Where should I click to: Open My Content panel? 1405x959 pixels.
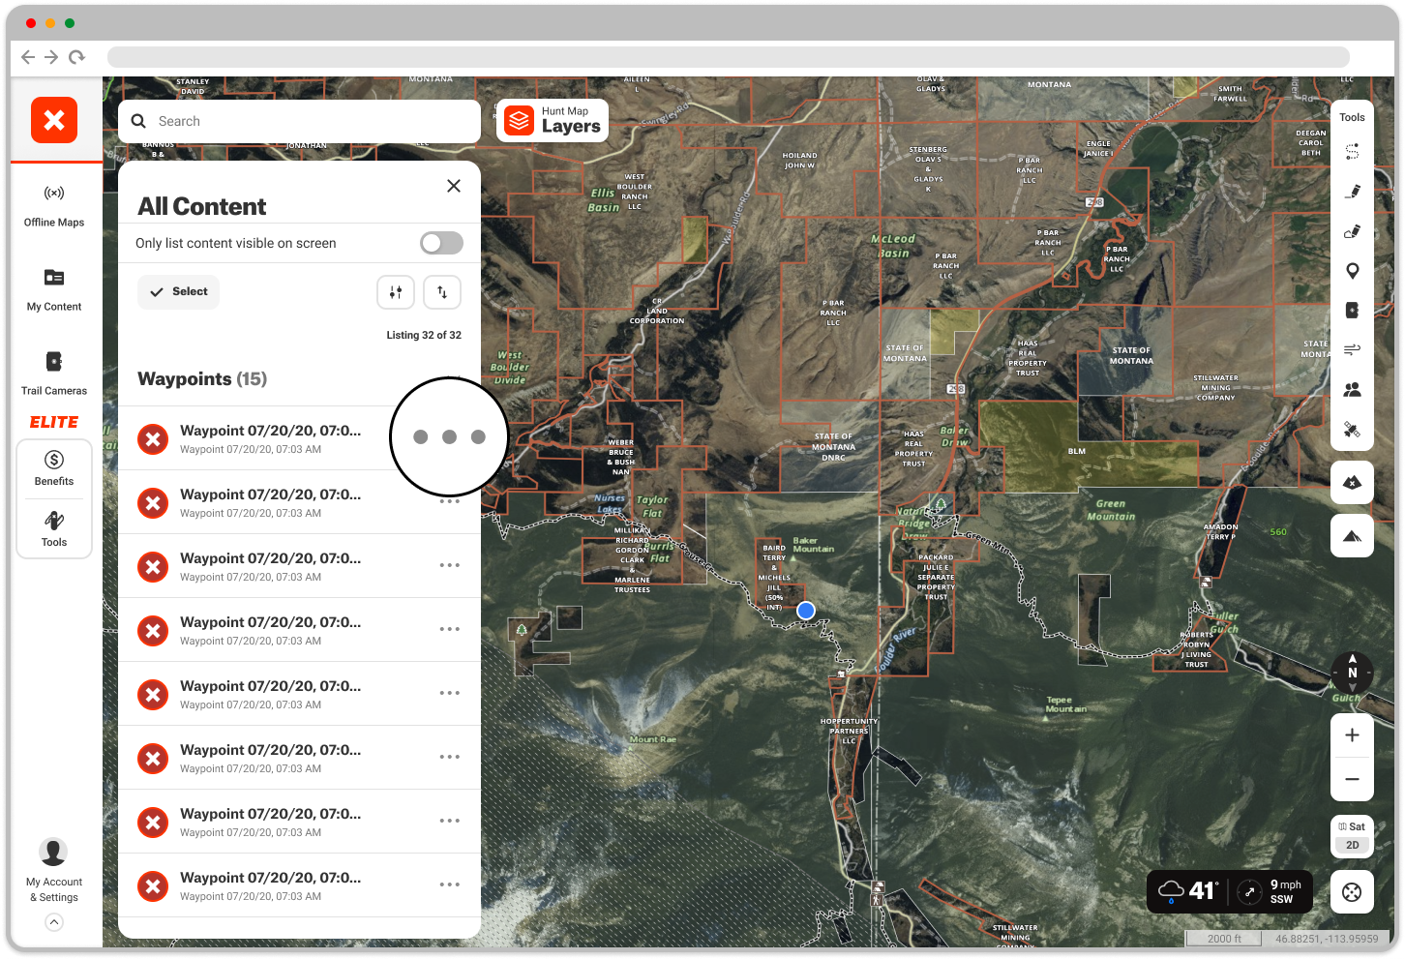pos(54,290)
